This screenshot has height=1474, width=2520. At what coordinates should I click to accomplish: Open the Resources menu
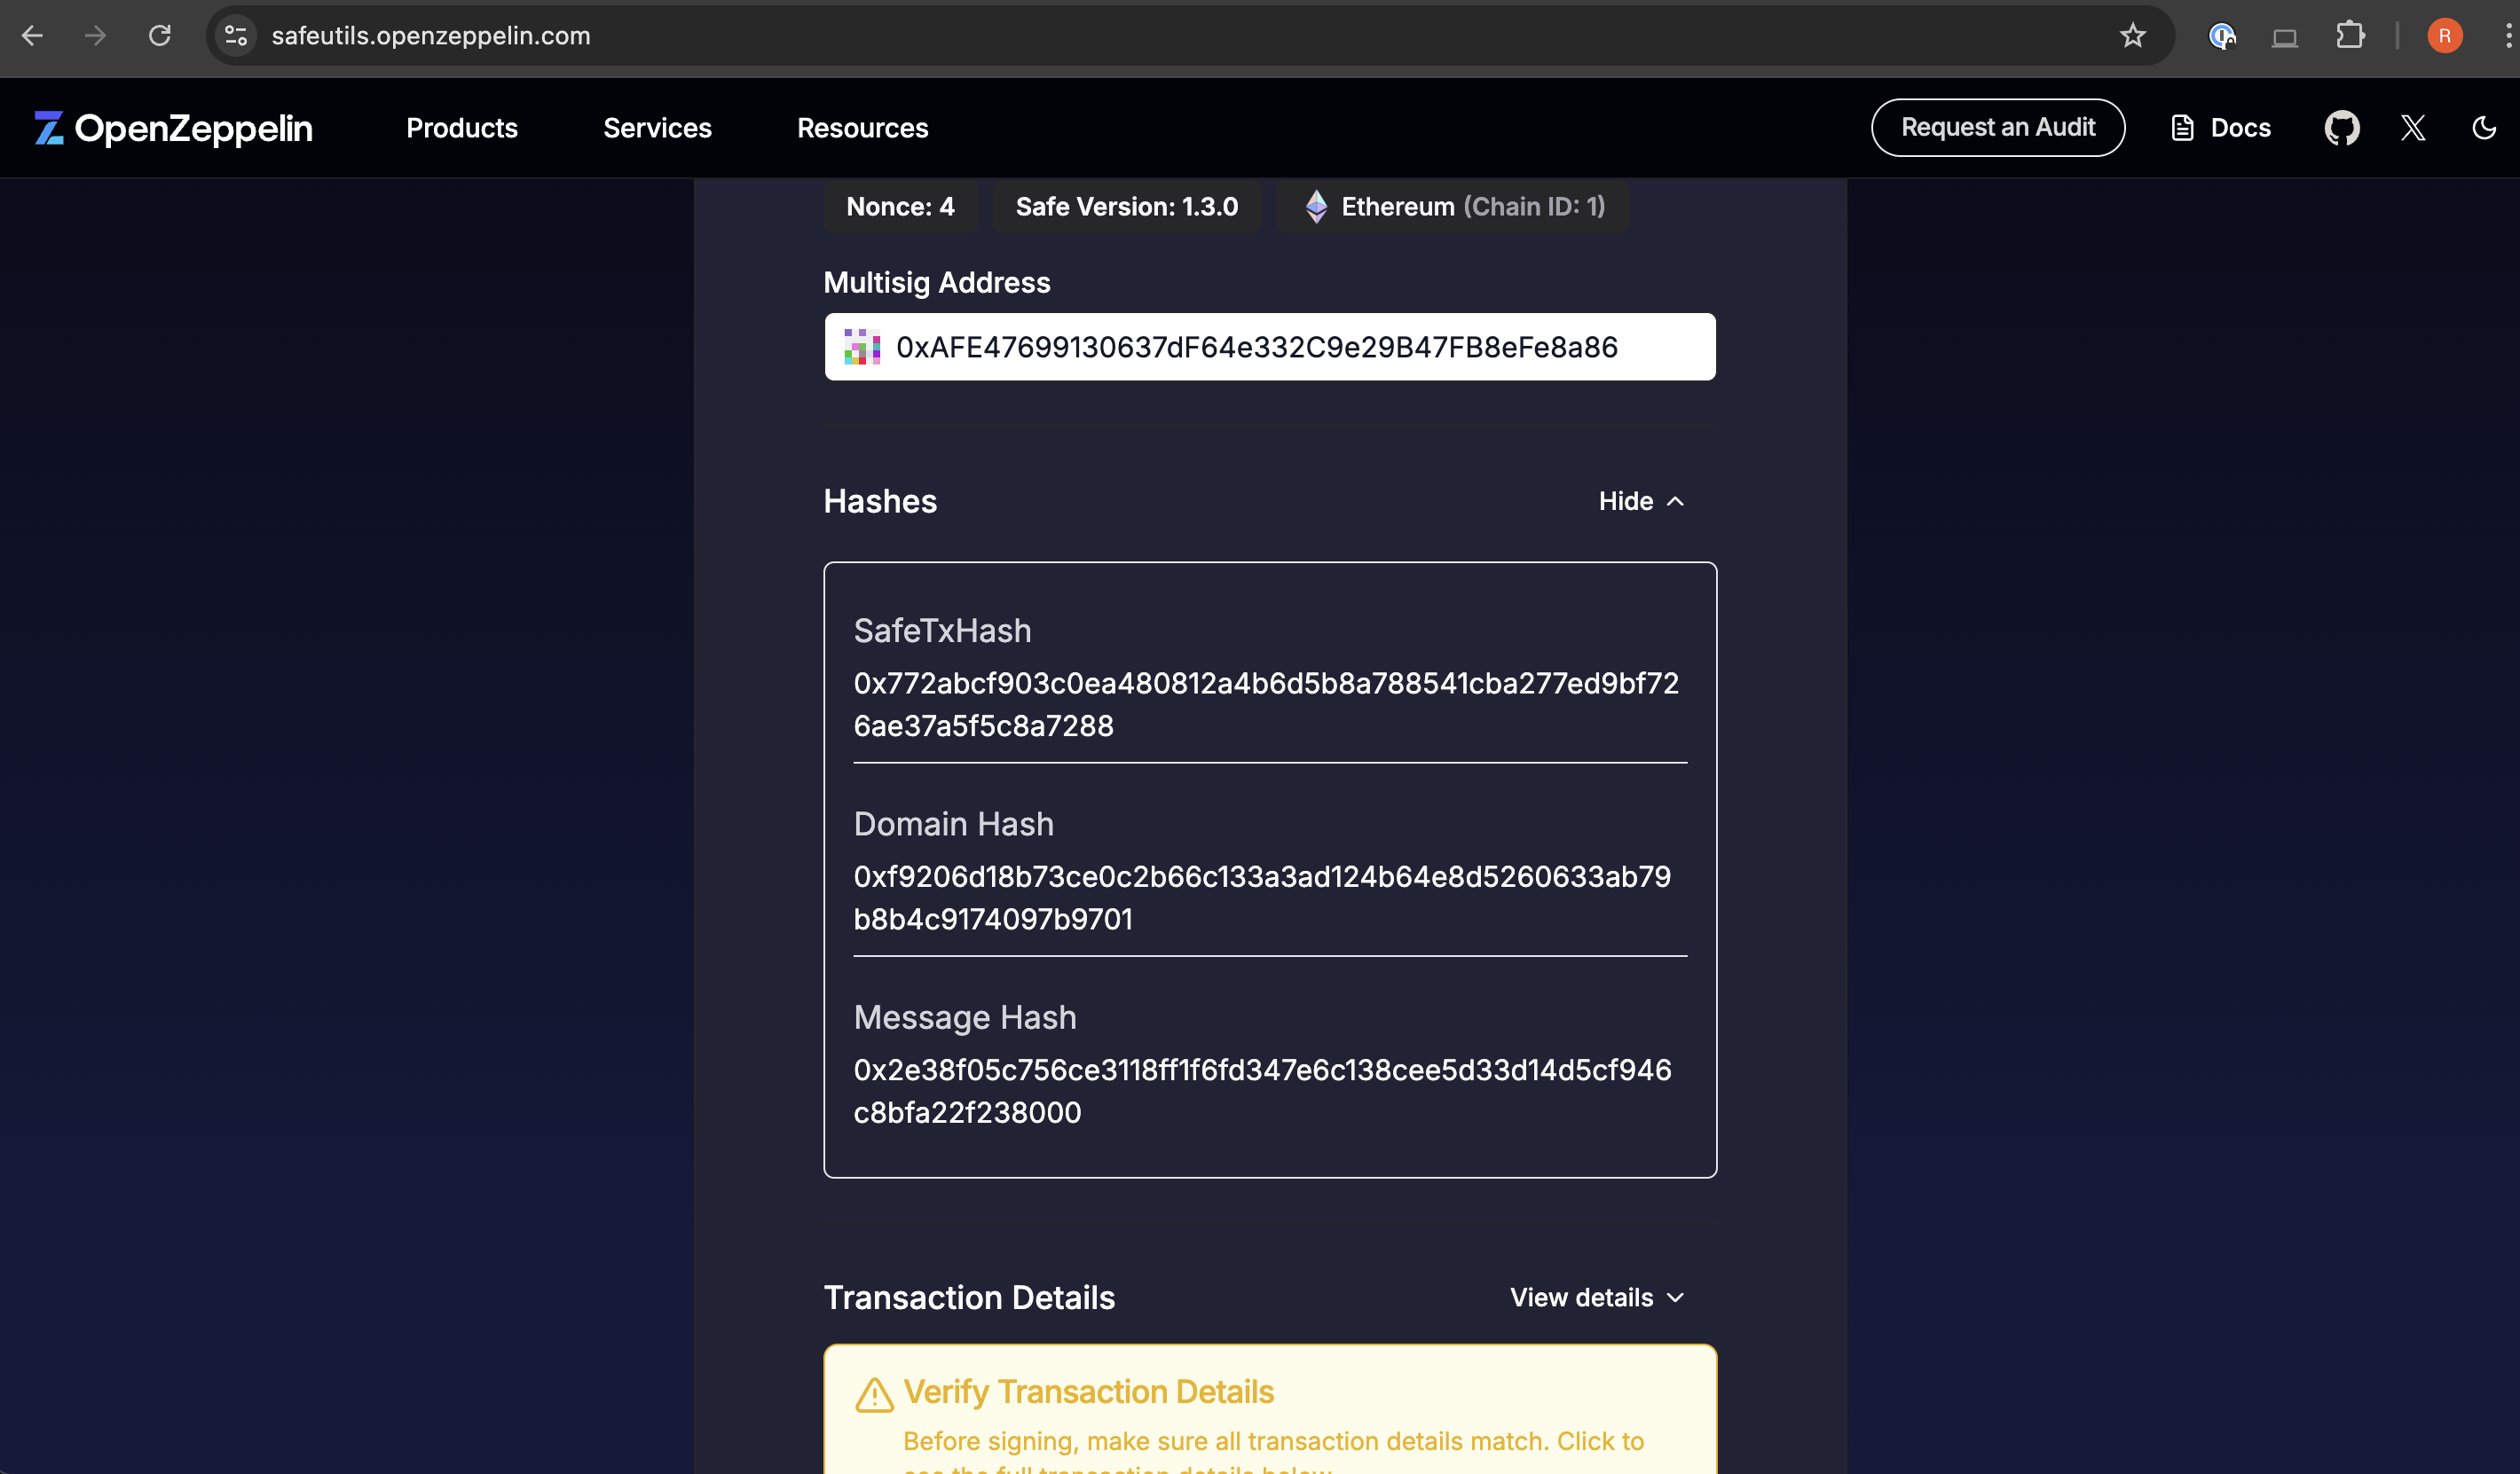click(x=862, y=128)
